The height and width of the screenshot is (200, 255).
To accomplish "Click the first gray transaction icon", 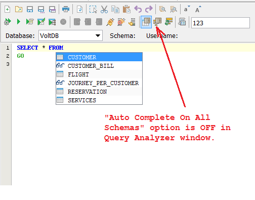I will [x=77, y=22].
